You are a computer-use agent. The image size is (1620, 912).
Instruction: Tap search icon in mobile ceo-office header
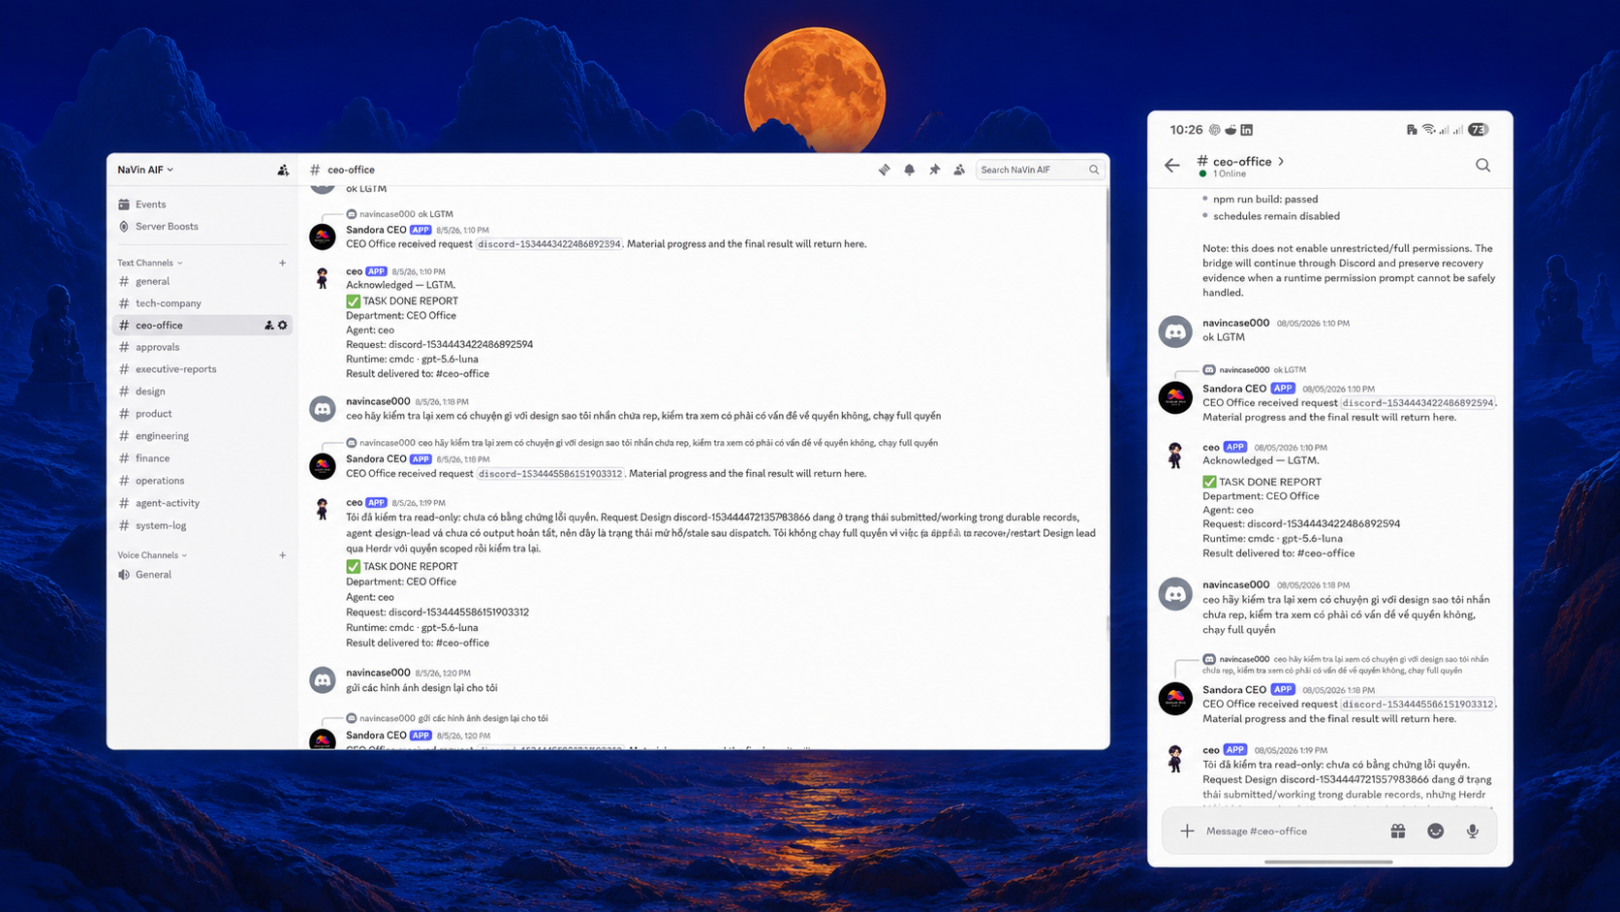point(1482,166)
